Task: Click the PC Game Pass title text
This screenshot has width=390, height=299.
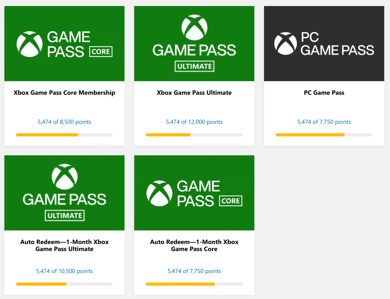Action: (324, 93)
